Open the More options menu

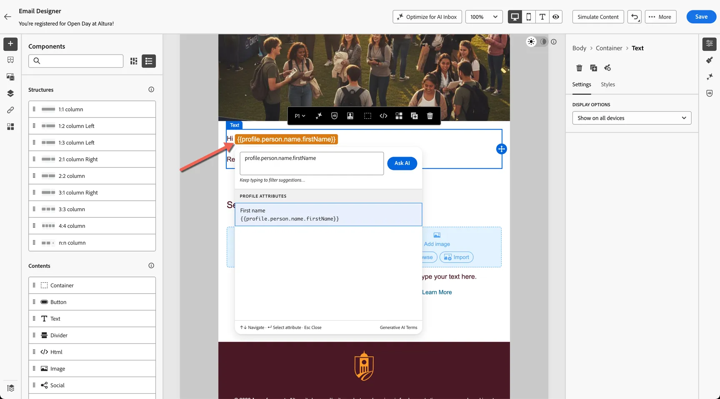coord(660,17)
